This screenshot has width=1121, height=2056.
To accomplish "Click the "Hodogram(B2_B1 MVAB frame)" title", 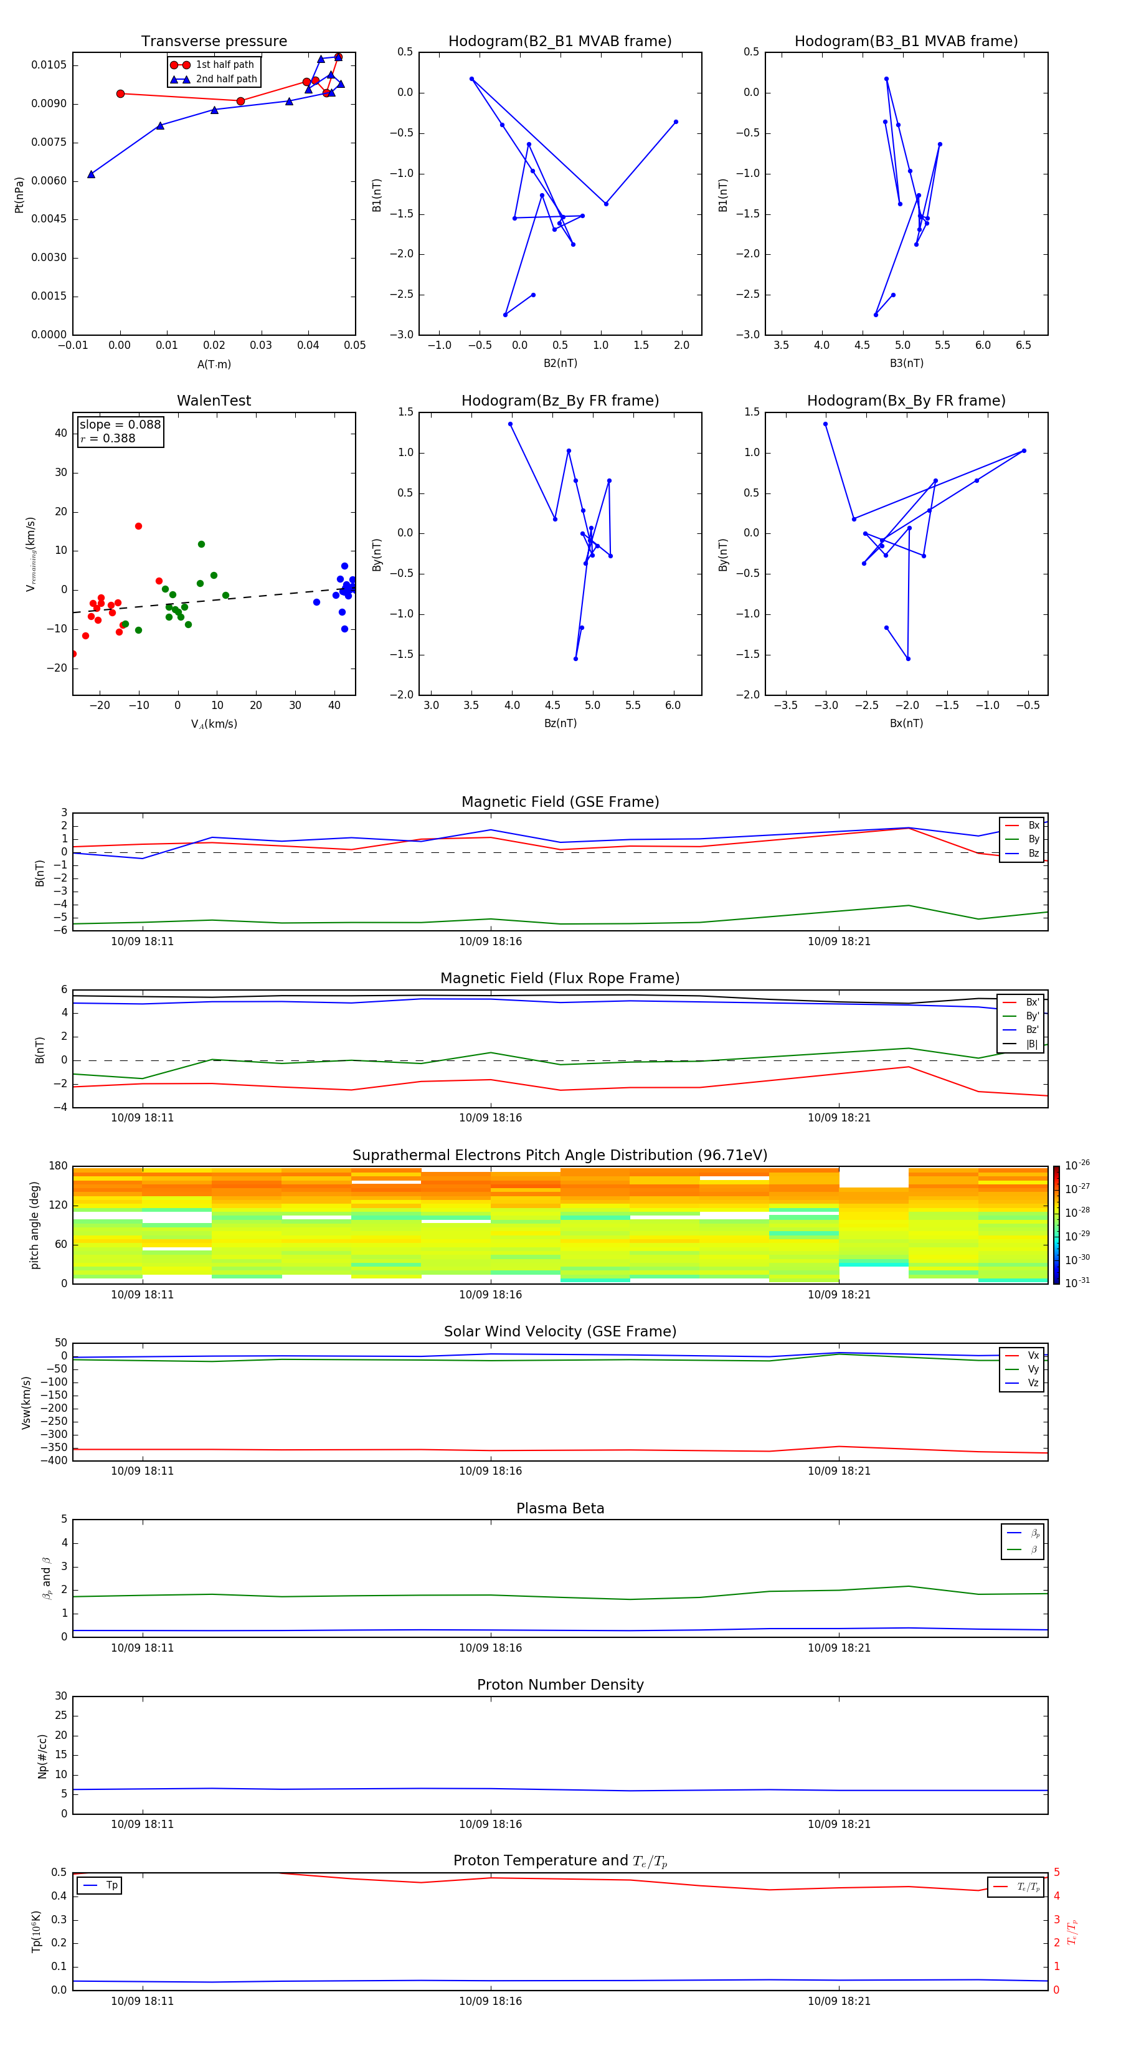I will coord(560,42).
